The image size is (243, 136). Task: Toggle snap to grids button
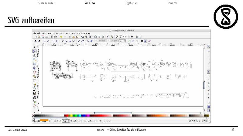click(x=209, y=107)
